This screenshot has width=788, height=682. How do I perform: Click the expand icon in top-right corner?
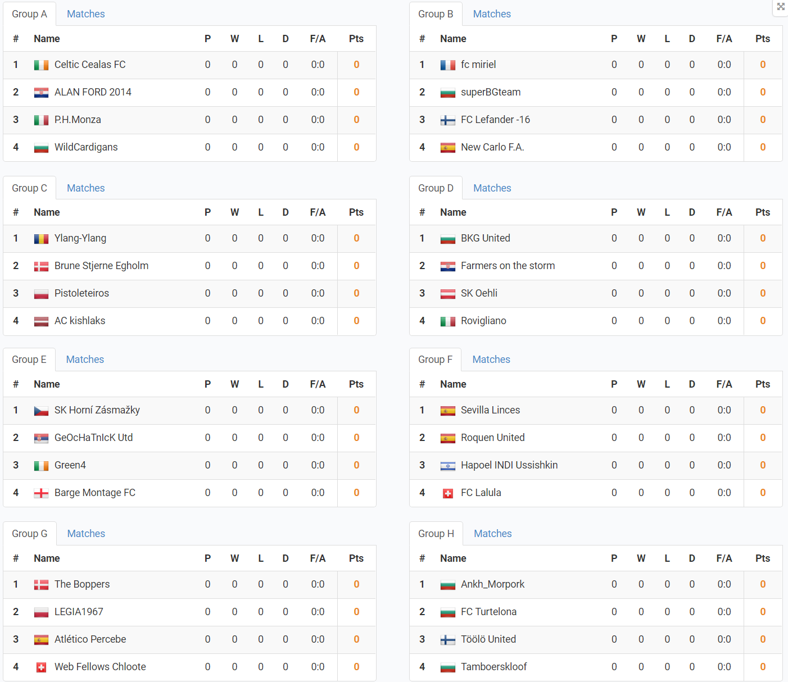[x=781, y=7]
